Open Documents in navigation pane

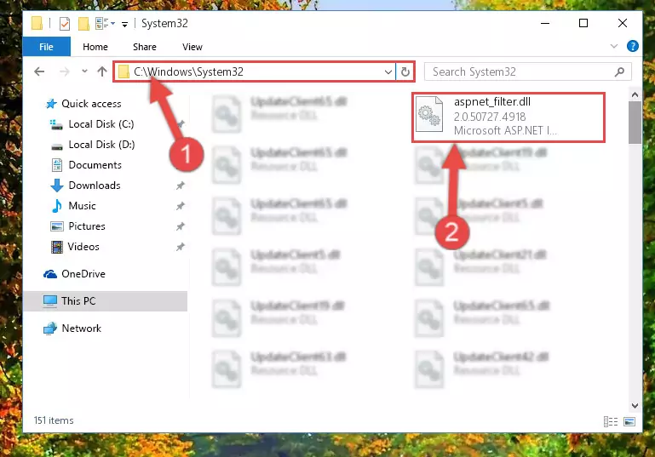(x=95, y=165)
